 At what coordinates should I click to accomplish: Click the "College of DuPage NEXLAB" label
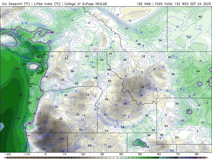click(86, 4)
